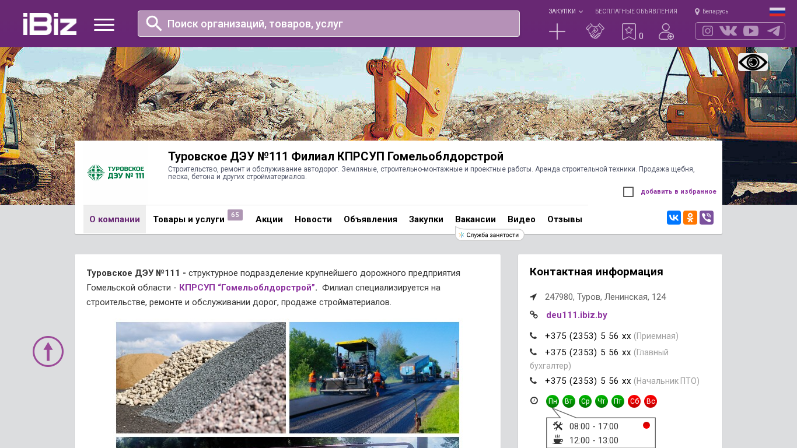797x448 pixels.
Task: Open the Беларусь country selector
Action: 715,12
